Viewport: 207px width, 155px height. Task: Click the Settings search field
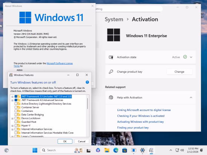pyautogui.click(x=129, y=9)
